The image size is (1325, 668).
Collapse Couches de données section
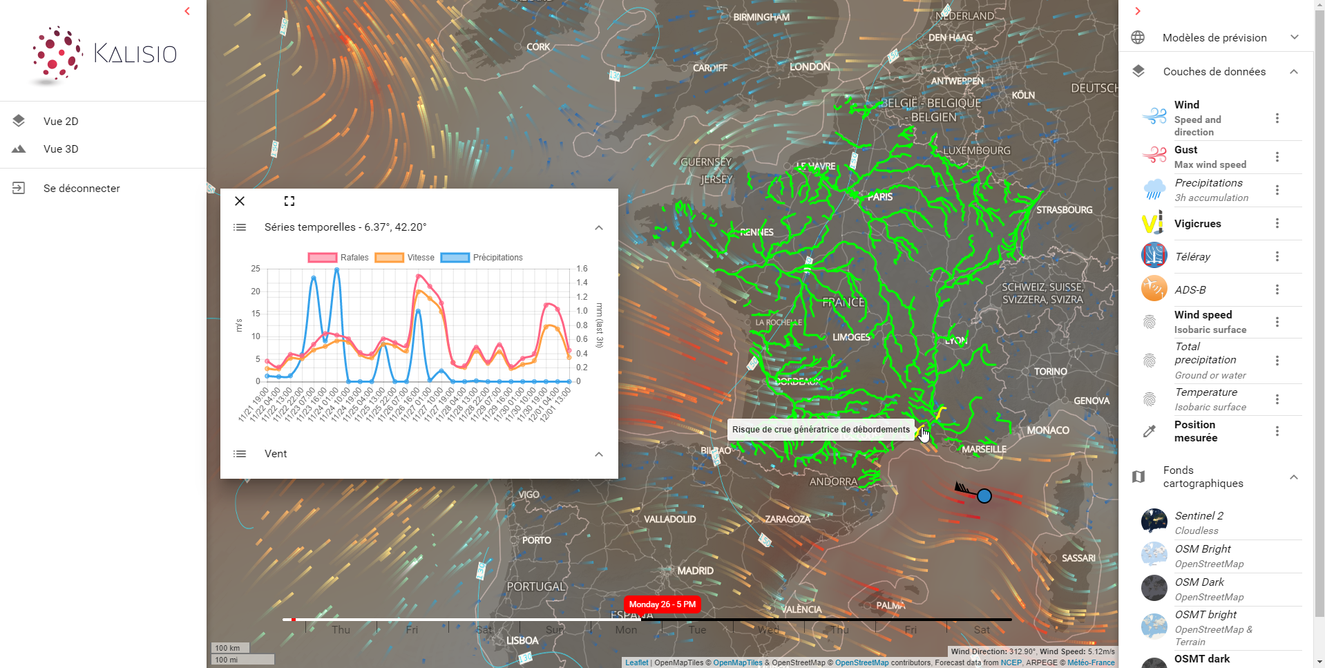point(1294,72)
